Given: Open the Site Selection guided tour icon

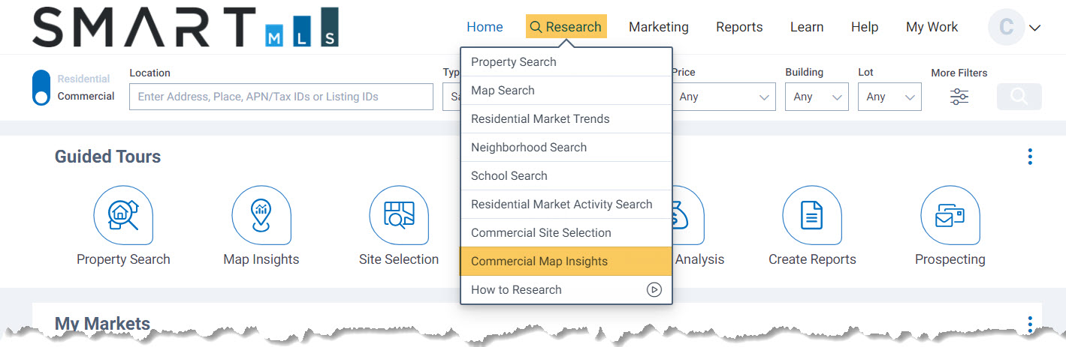Looking at the screenshot, I should pos(399,215).
